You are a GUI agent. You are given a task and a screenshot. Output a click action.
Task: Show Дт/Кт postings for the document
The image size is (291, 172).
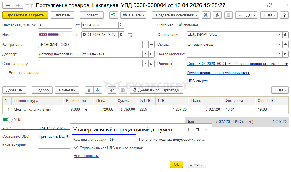[x=114, y=15]
